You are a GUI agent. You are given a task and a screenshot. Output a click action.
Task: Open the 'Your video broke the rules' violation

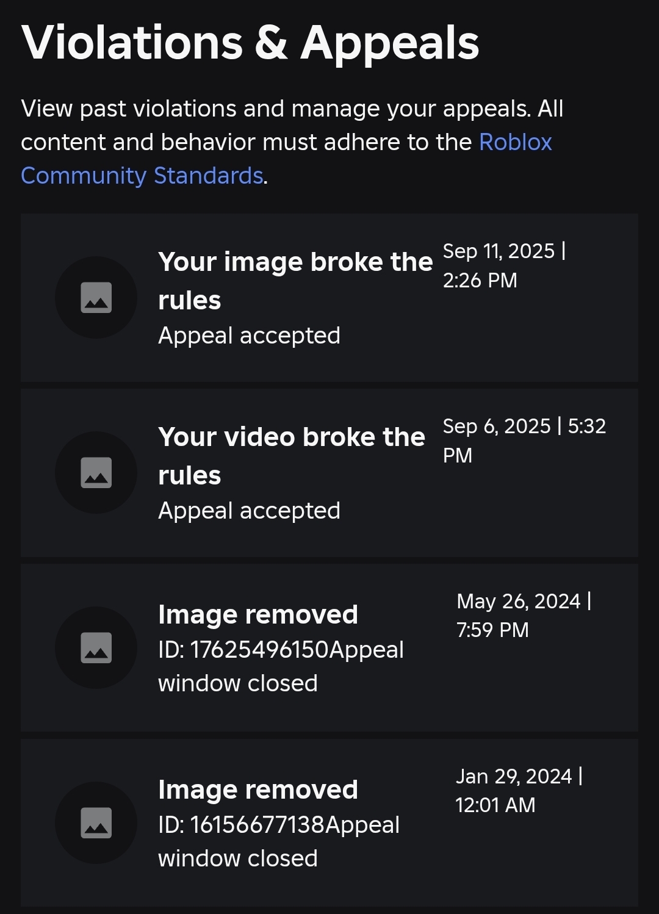(292, 455)
